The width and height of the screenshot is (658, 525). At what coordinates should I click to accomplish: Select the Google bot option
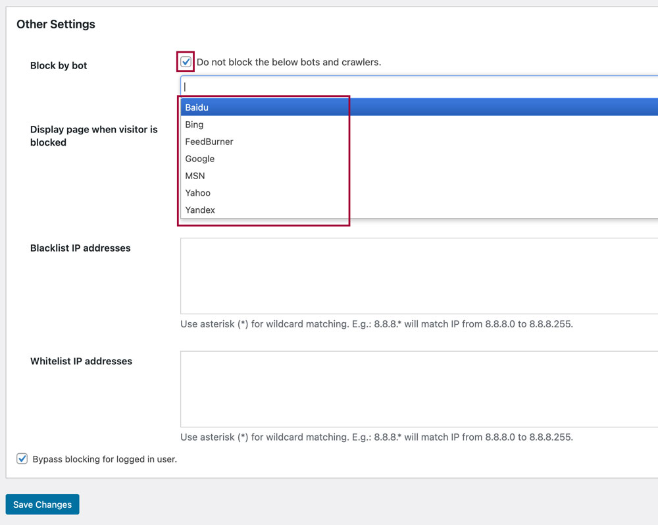(x=200, y=159)
